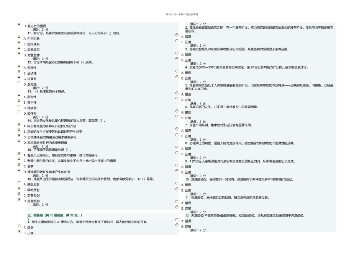Viewport: 364px width, 257px height.
Task: Check the box for A. 惊跳反射
Action: [19, 183]
